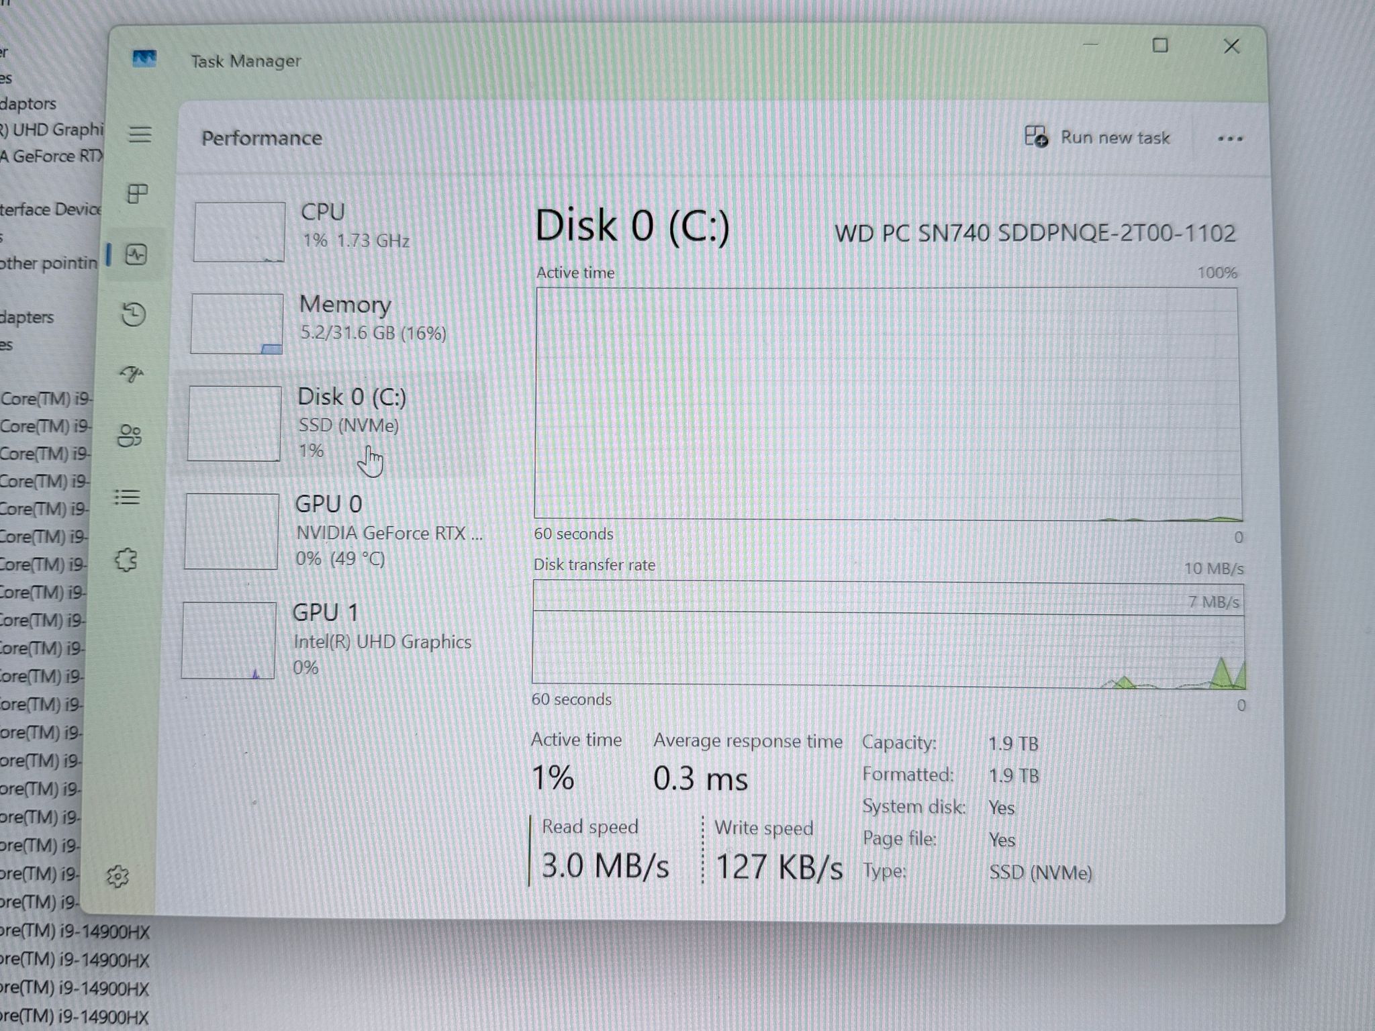
Task: Open the App history page icon
Action: (x=134, y=314)
